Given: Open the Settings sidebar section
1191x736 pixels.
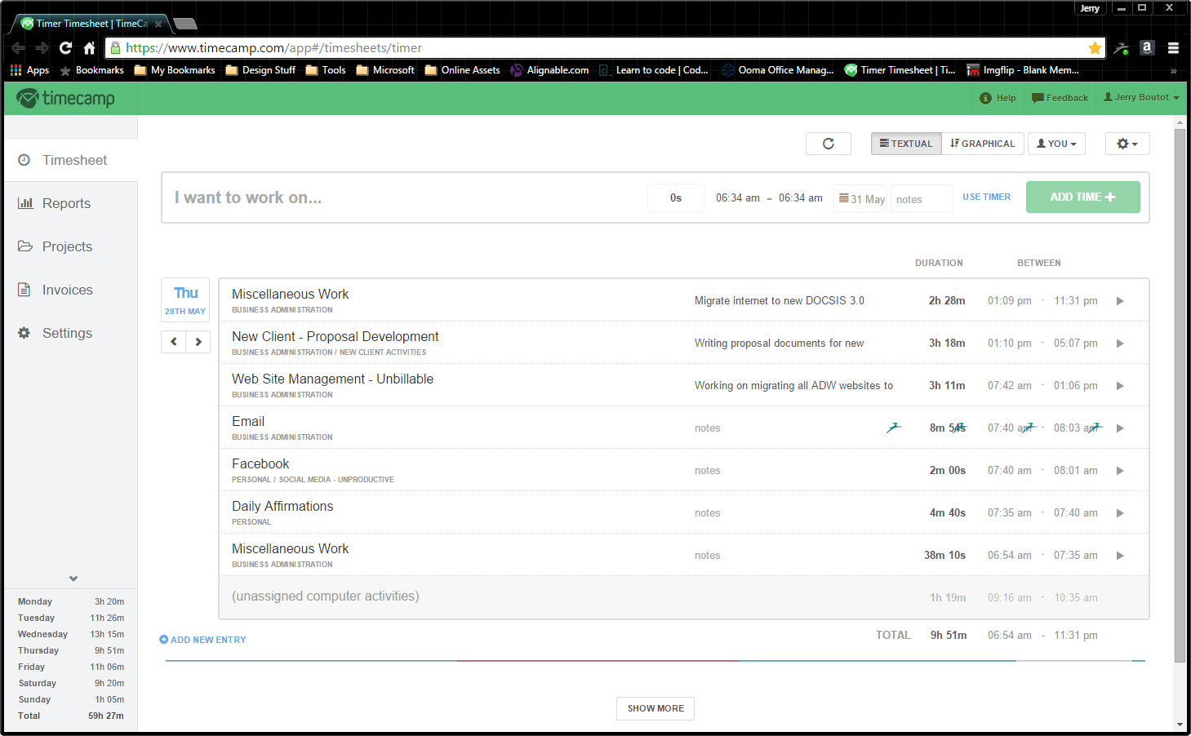Looking at the screenshot, I should pos(70,333).
